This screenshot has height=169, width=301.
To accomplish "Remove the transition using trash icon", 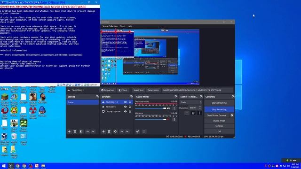I will pyautogui.click(x=193, y=113).
